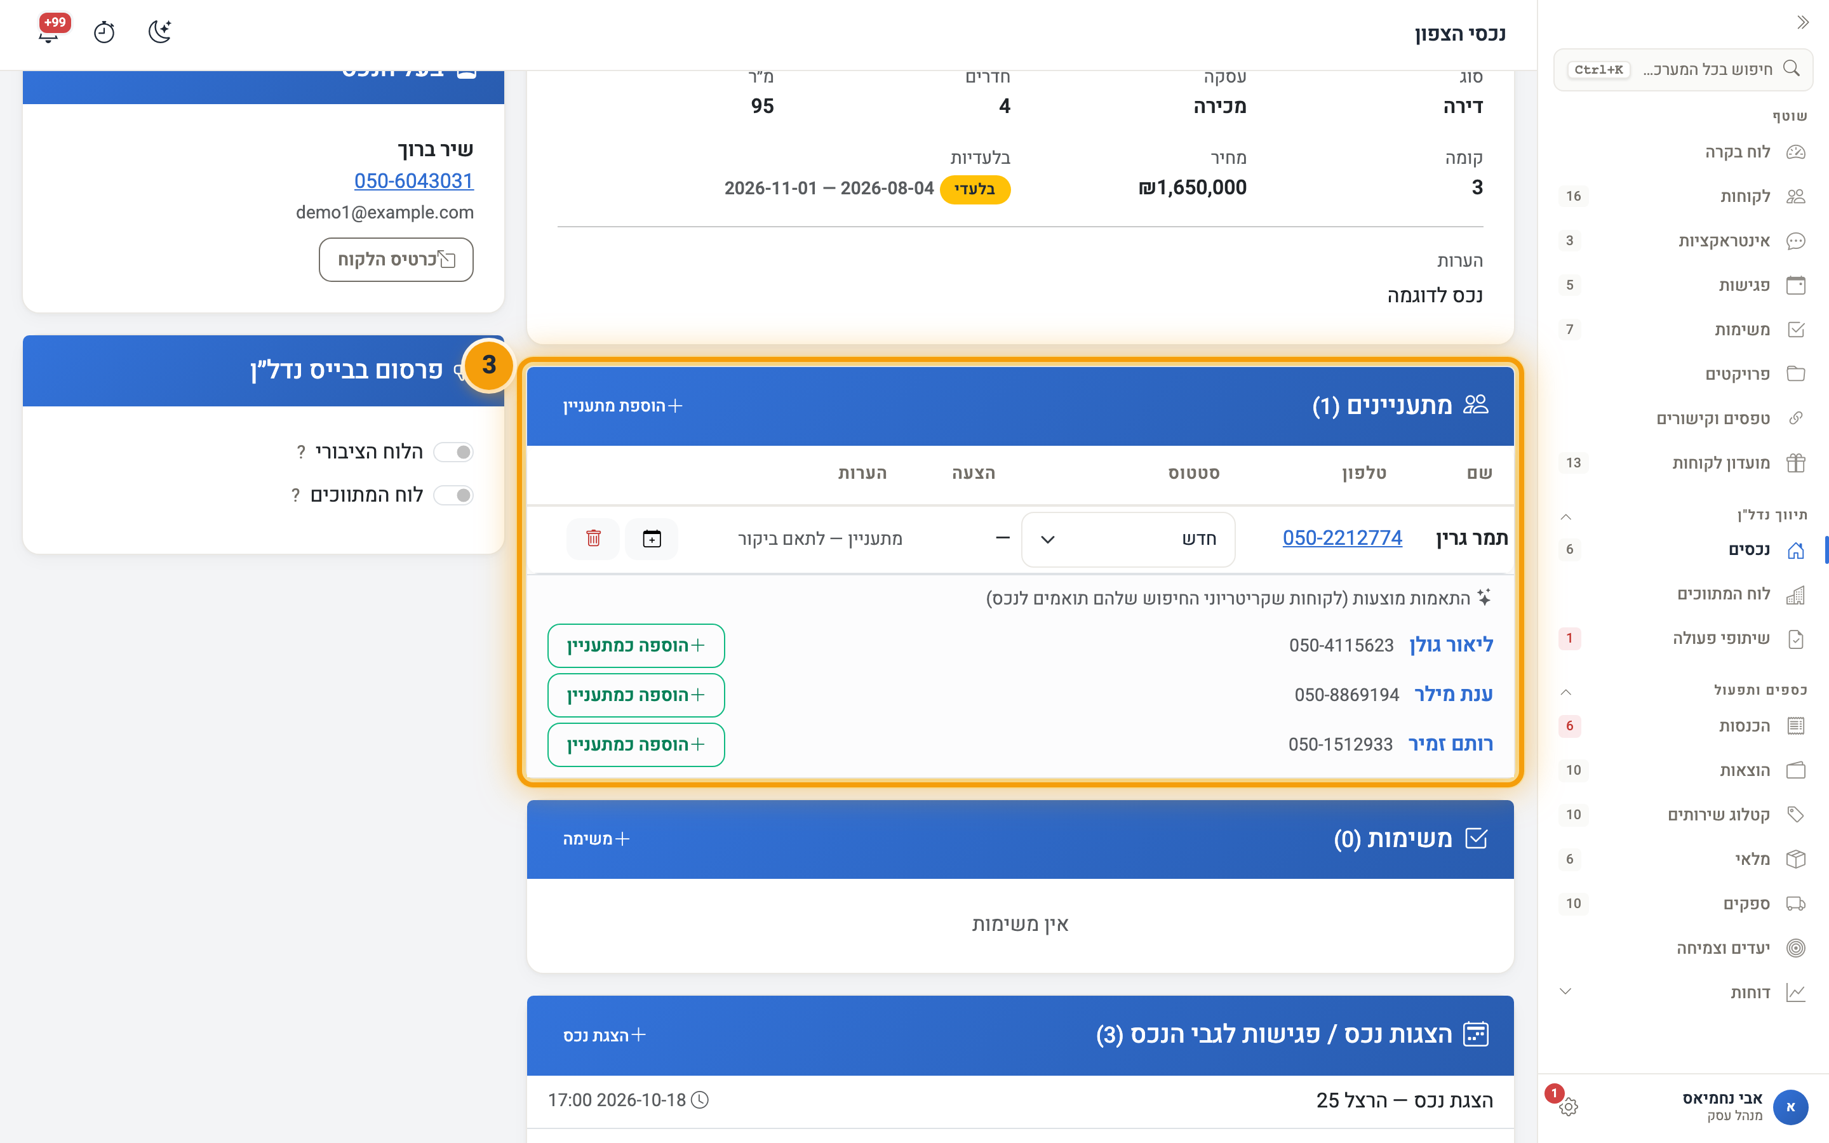
Task: Open status dropdown showing חדש
Action: click(x=1128, y=539)
